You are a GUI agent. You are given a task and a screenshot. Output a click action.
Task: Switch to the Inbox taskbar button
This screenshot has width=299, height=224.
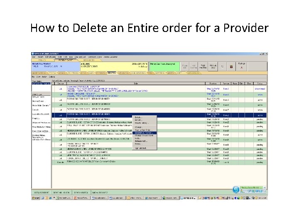click(135, 198)
